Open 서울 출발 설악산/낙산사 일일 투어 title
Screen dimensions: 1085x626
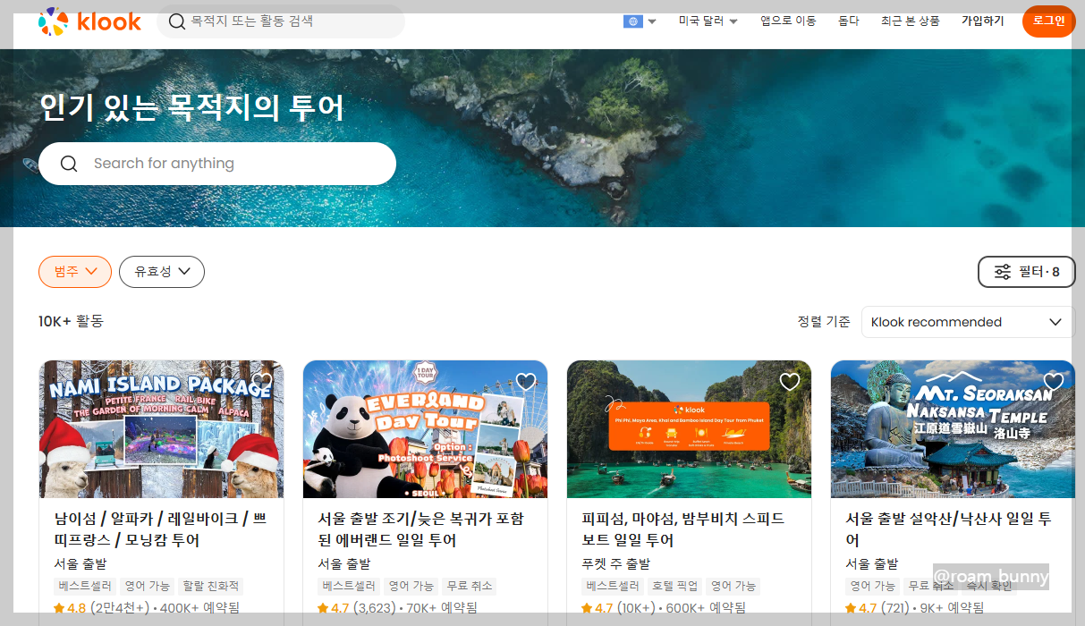tap(948, 529)
